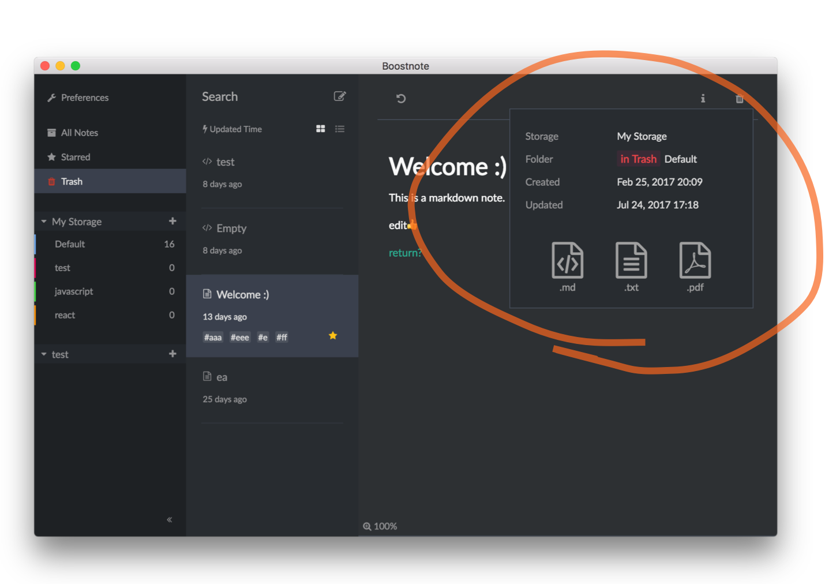Click the code icon on Empty note
This screenshot has width=840, height=584.
pos(207,228)
